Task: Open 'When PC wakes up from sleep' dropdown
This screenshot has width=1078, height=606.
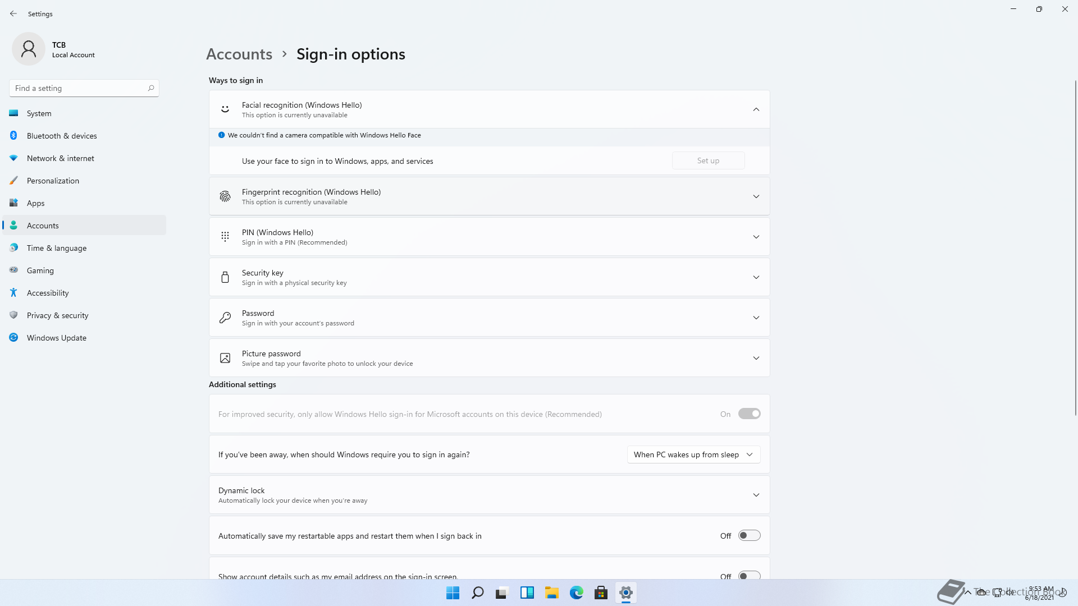Action: (x=693, y=454)
